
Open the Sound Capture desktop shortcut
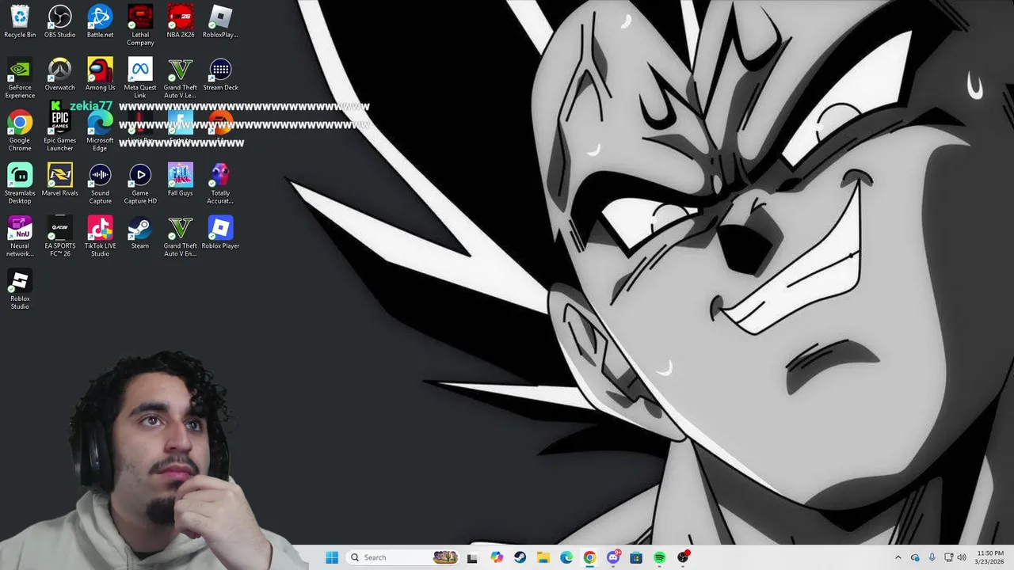(100, 184)
